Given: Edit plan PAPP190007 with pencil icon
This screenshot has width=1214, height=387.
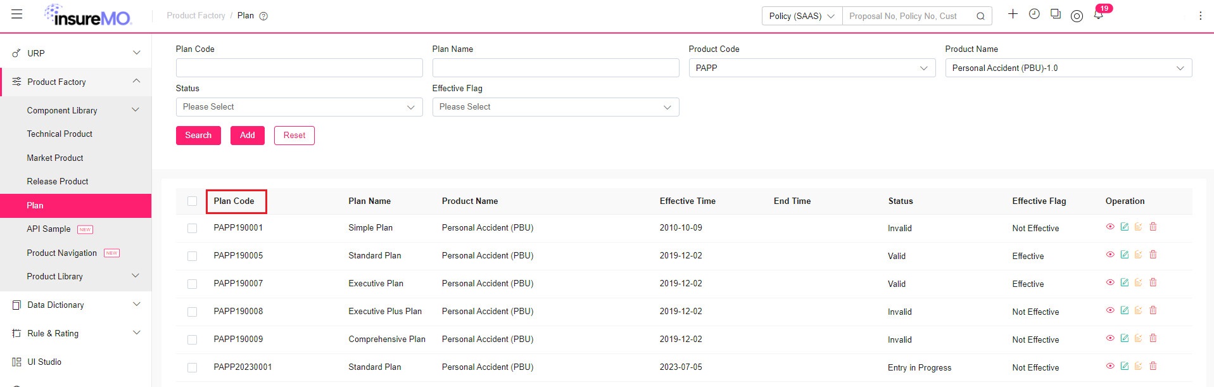Looking at the screenshot, I should coord(1124,282).
